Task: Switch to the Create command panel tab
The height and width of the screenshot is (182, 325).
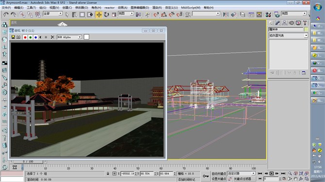Action: [271, 23]
